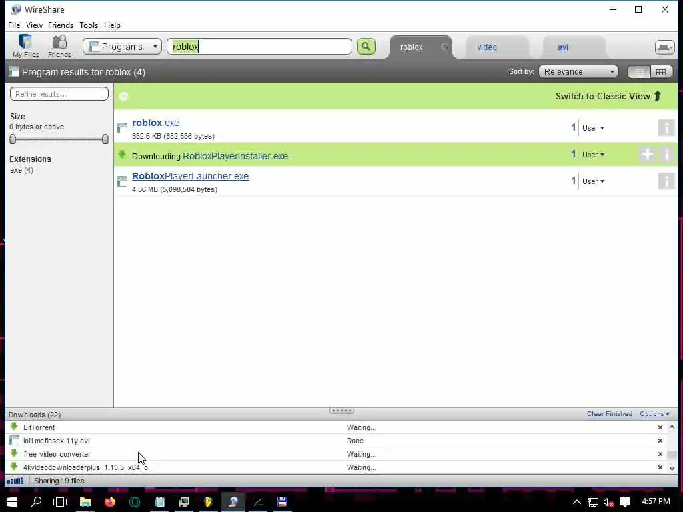Switch to the video search tab

[x=486, y=47]
